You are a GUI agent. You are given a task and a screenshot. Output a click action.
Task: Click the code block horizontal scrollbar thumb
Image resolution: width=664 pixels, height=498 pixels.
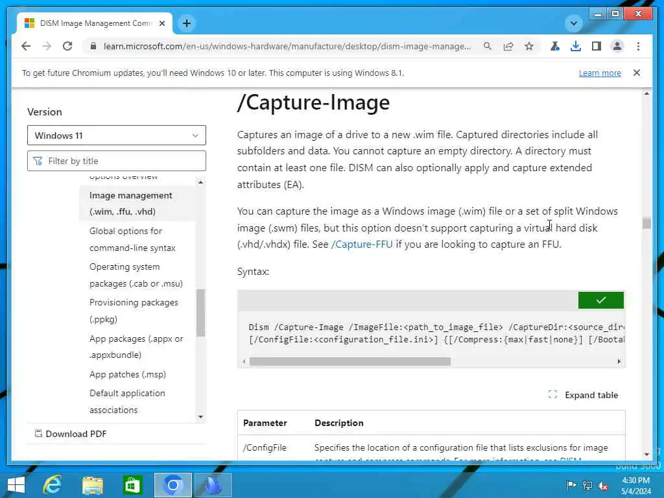[x=350, y=361]
